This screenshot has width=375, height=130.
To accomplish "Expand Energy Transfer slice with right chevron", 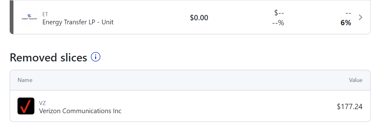I will pyautogui.click(x=361, y=17).
